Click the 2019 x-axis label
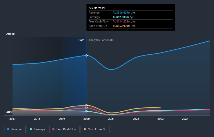This screenshot has height=137, width=214. (62, 119)
